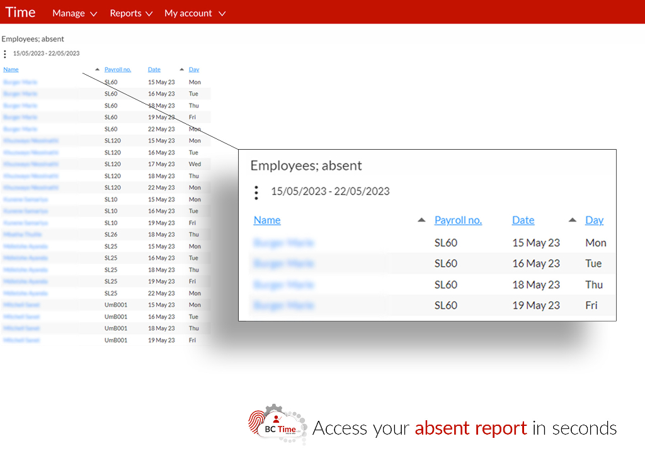This screenshot has height=463, width=645.
Task: Click the "Tue" day cell in the UmB001 row
Action: point(194,317)
